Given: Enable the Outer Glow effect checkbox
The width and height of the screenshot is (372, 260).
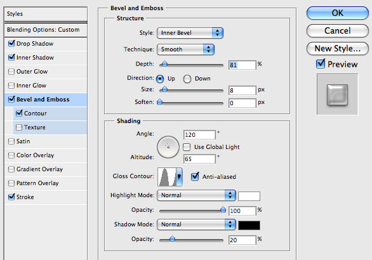Looking at the screenshot, I should [x=11, y=72].
